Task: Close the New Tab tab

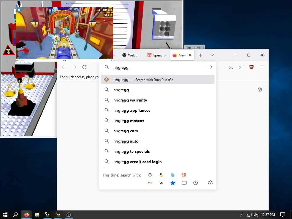Action: 190,55
